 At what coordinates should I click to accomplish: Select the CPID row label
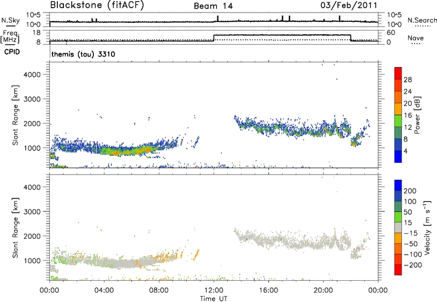[12, 52]
